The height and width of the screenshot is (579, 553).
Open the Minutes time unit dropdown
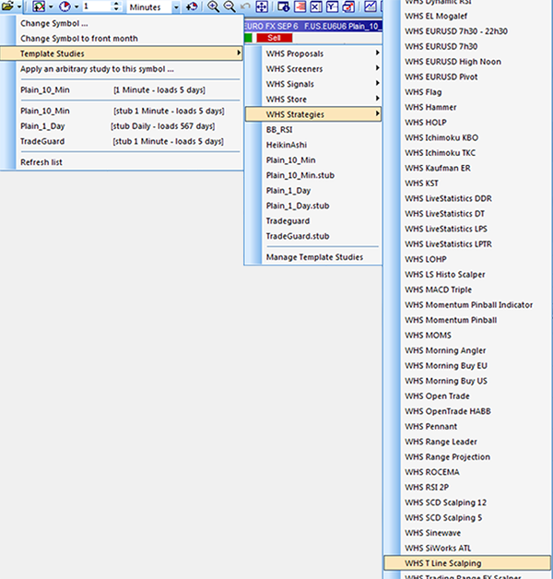(x=175, y=6)
